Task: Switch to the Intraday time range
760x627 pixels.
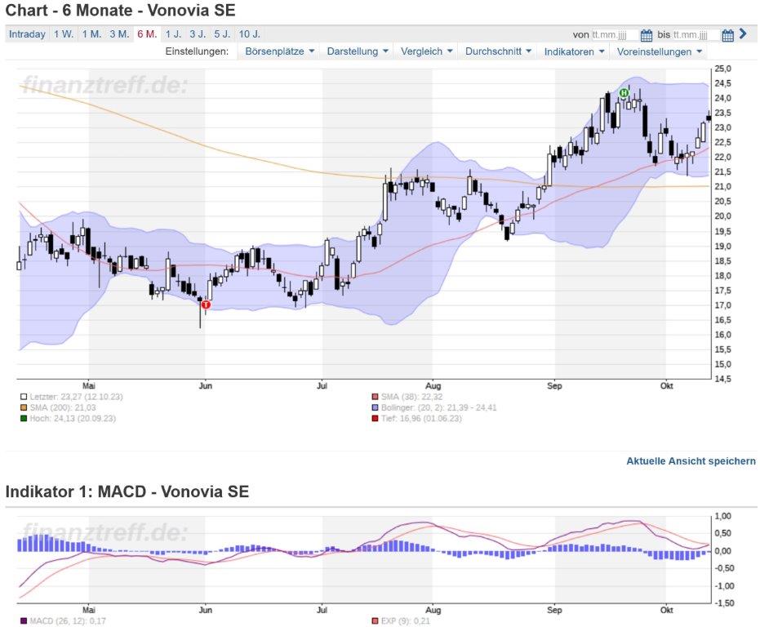Action: coord(27,34)
